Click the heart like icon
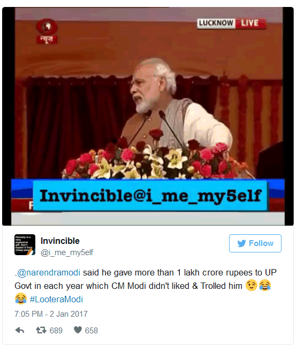The image size is (297, 350). click(x=78, y=330)
